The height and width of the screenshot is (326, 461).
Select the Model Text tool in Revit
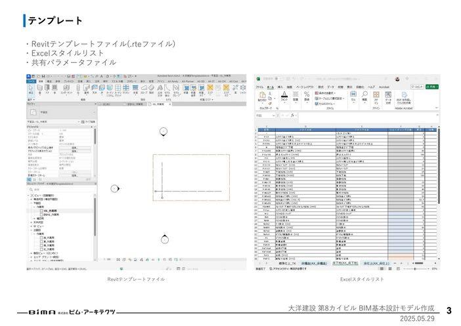point(160,90)
